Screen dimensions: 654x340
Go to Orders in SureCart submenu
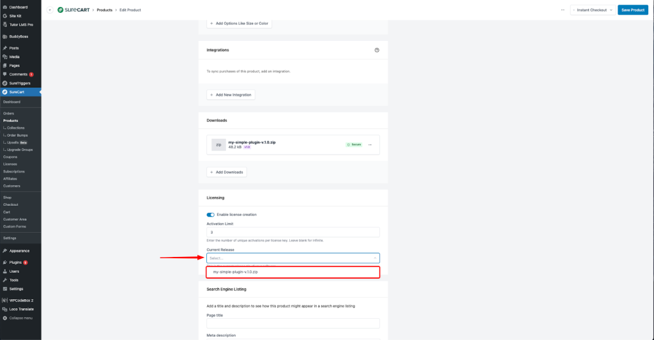(x=8, y=114)
